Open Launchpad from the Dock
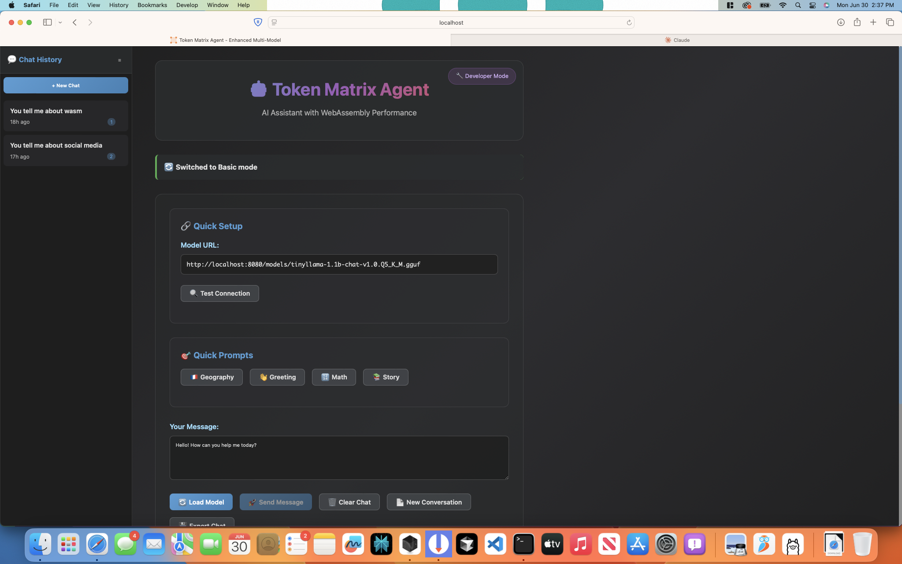The height and width of the screenshot is (564, 902). 68,545
